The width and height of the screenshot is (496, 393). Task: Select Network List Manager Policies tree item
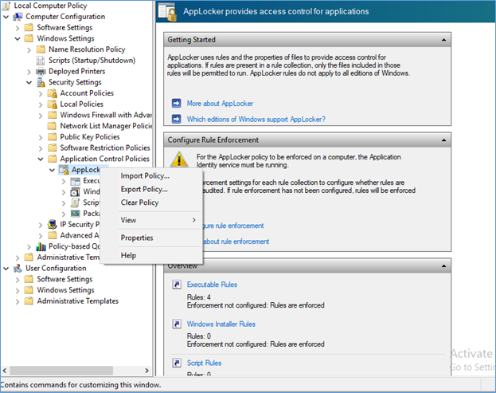[x=106, y=126]
